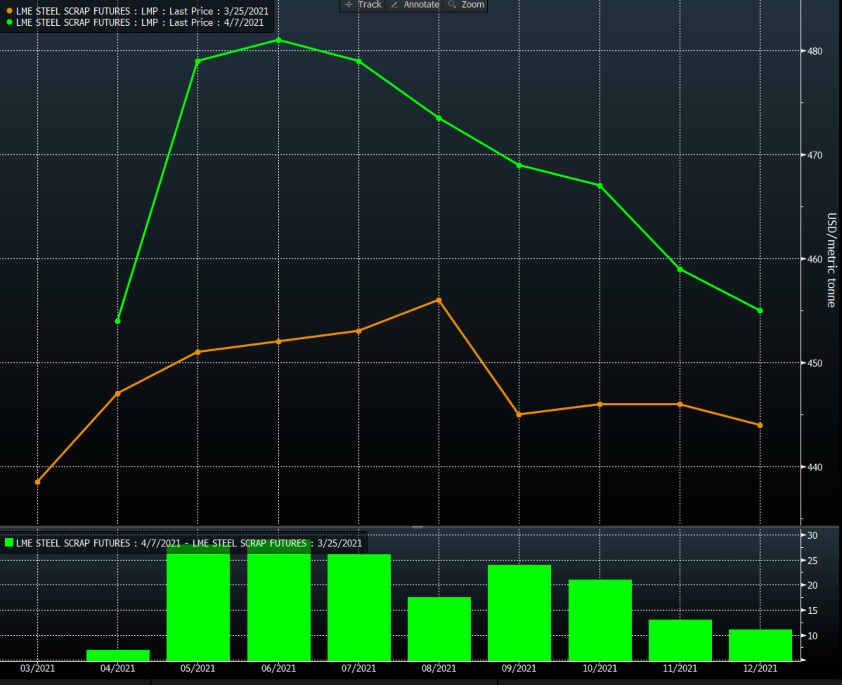Click the 07/2021 date axis label
842x685 pixels.
[x=358, y=668]
